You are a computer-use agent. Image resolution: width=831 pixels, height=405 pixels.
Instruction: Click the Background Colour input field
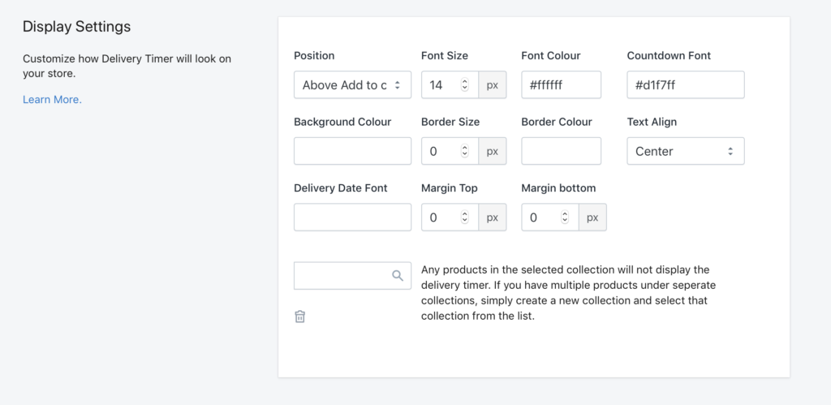(x=352, y=151)
